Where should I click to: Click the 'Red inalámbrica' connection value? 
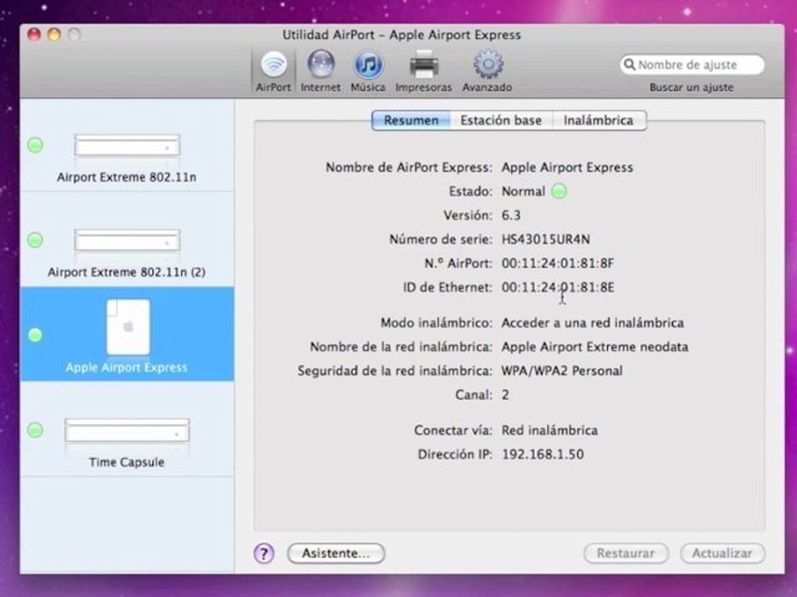tap(550, 430)
